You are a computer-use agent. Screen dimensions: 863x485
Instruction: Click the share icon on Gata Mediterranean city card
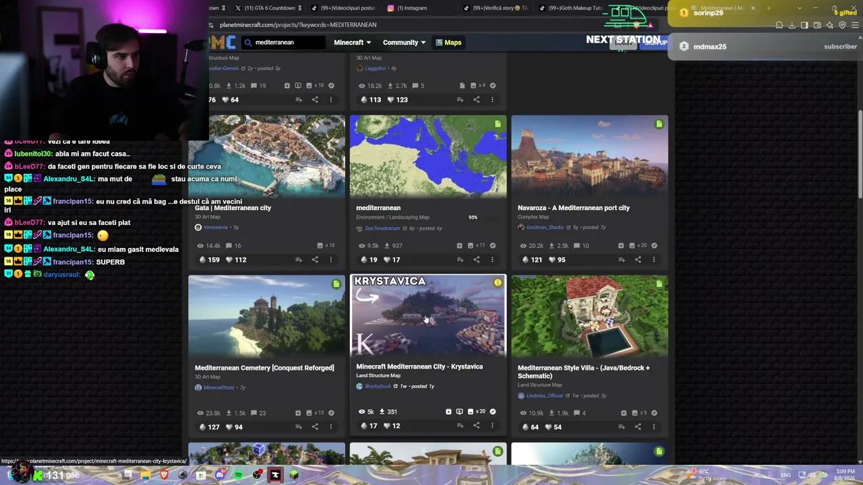[x=315, y=259]
